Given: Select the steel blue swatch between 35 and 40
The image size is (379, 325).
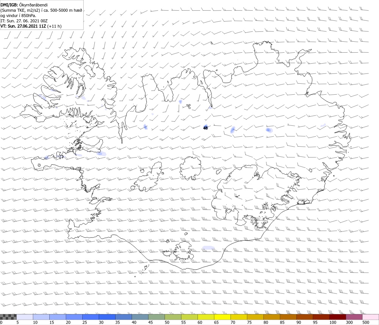Looking at the screenshot, I should [x=124, y=317].
